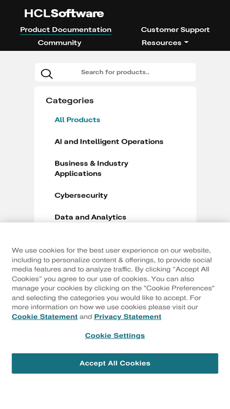Select the Data and Analytics category

tap(91, 217)
